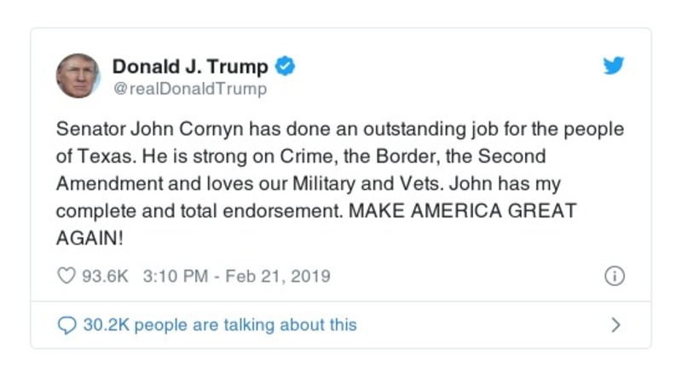Click the blue verified checkmark badge

286,66
